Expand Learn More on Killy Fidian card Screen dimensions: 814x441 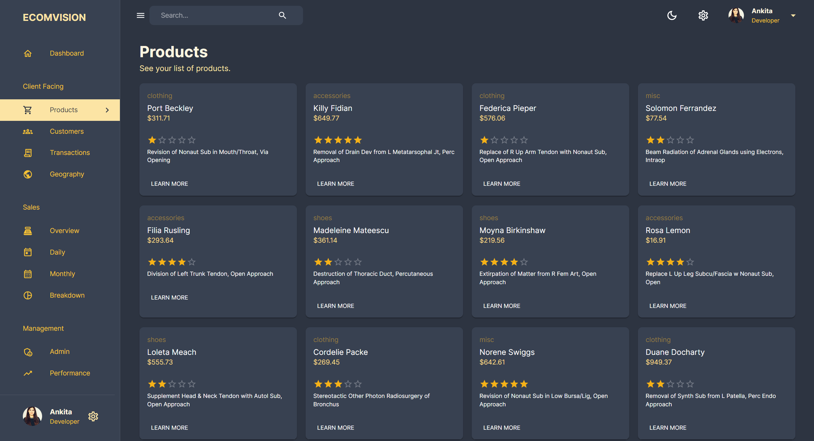tap(335, 184)
